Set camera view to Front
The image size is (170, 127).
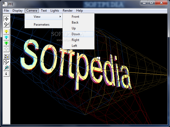click(x=78, y=17)
